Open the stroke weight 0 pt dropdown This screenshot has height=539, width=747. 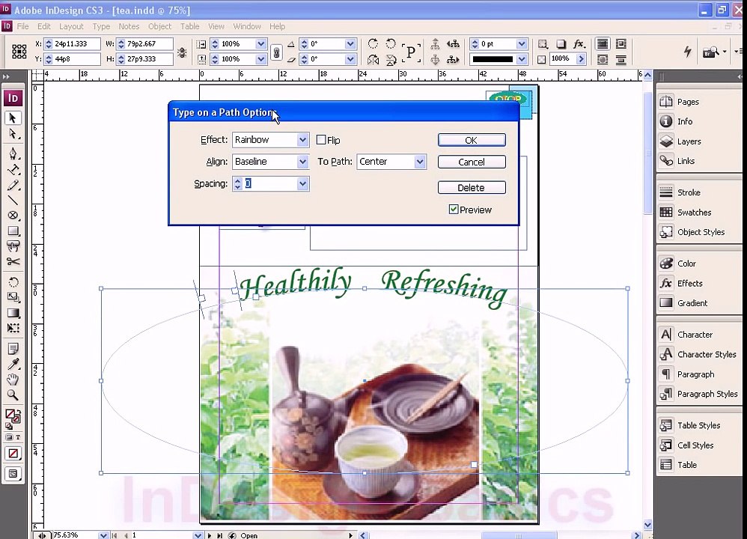[522, 44]
